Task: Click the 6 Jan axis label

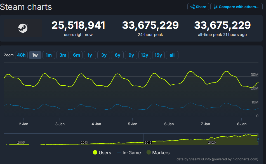Action: (x=169, y=124)
